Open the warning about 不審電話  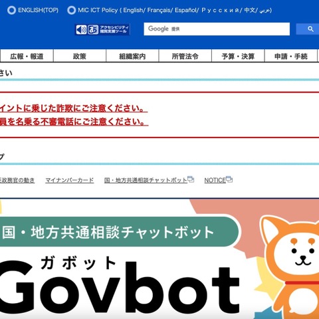click(74, 122)
